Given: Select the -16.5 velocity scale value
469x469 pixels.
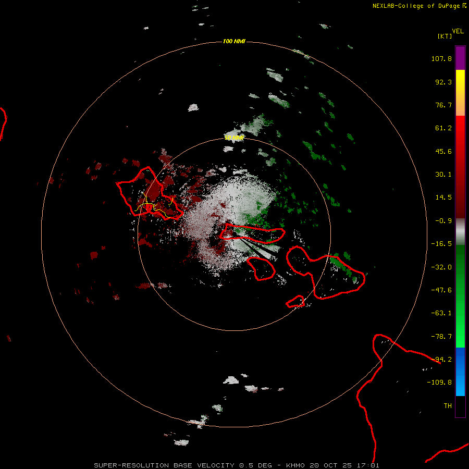Looking at the screenshot, I should (x=441, y=244).
